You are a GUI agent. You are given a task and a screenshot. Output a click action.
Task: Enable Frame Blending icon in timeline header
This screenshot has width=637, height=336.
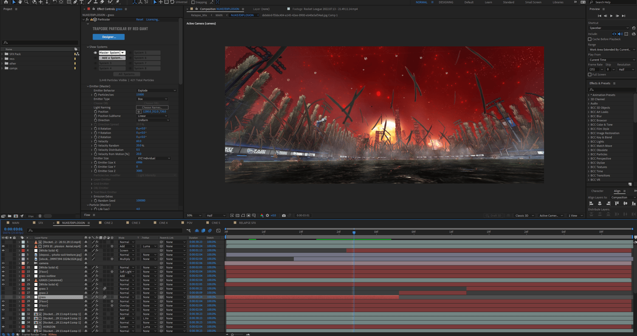[x=203, y=231]
